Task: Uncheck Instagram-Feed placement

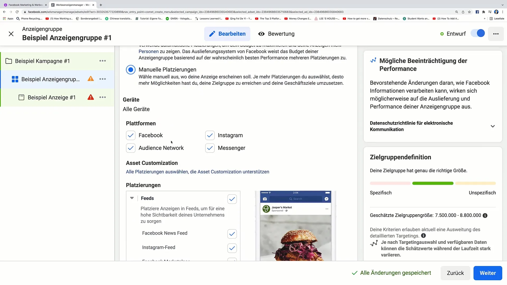Action: [x=232, y=248]
